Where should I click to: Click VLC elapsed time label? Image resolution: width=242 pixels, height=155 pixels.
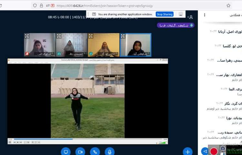(x=10, y=139)
